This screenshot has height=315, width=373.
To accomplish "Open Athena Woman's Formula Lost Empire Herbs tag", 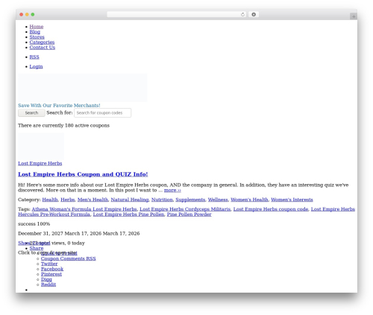I will point(84,209).
